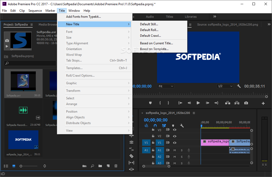Viewport: 272px width, 177px height.
Task: Step back one frame
Action: click(189, 103)
